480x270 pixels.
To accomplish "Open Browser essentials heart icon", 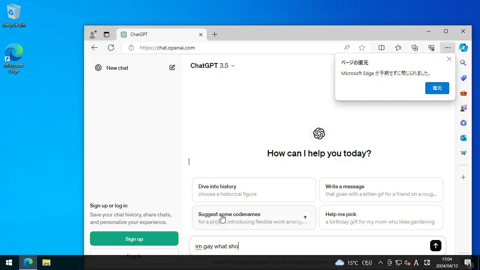I will [x=431, y=48].
